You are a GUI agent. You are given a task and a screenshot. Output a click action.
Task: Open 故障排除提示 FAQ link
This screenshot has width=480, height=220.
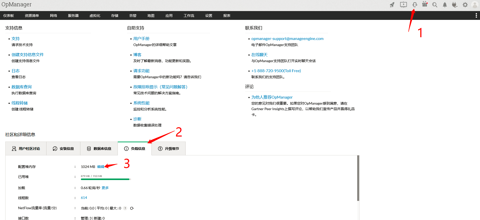tap(160, 87)
